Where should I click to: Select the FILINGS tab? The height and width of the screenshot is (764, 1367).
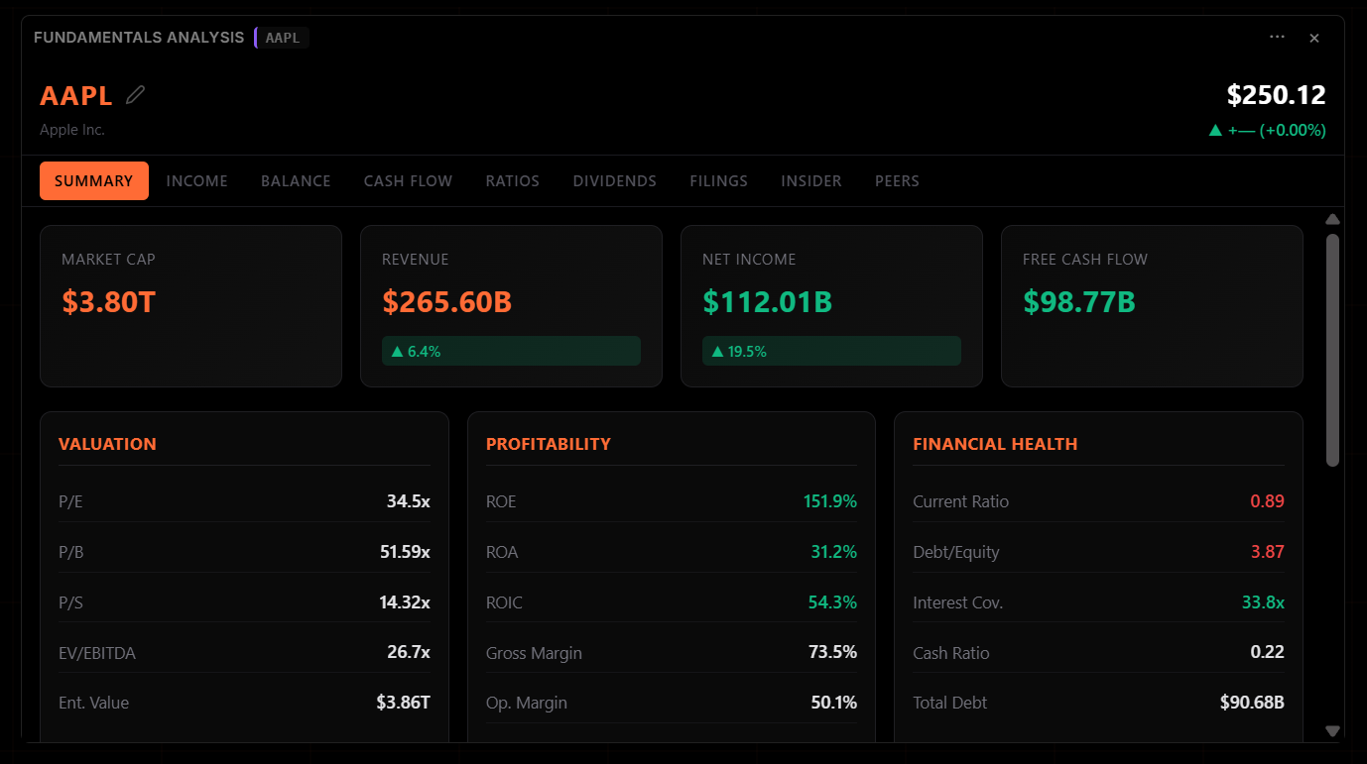718,180
